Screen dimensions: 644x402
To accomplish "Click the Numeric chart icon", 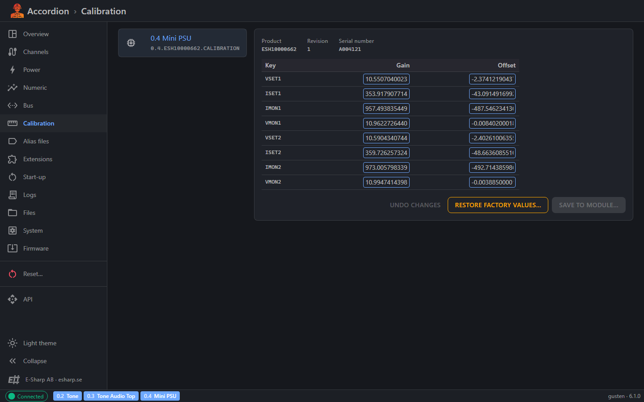I will pos(13,88).
